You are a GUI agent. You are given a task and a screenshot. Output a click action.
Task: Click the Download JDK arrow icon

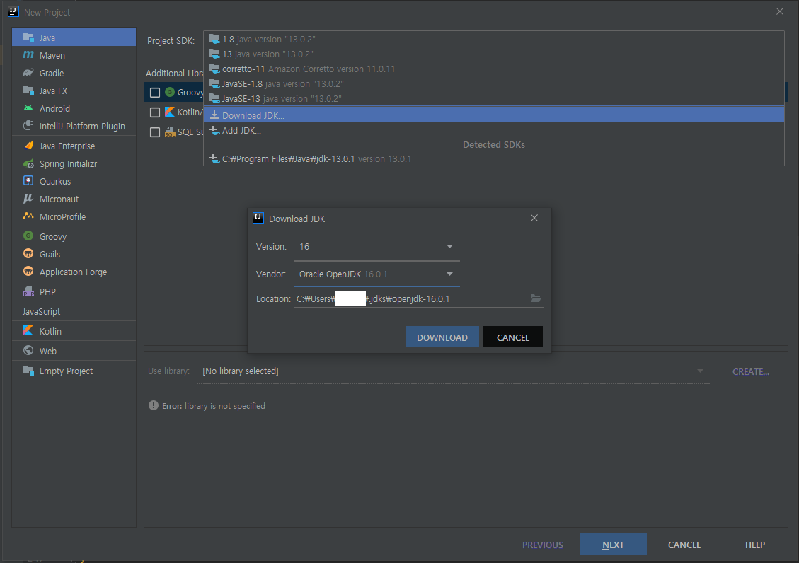pos(214,115)
